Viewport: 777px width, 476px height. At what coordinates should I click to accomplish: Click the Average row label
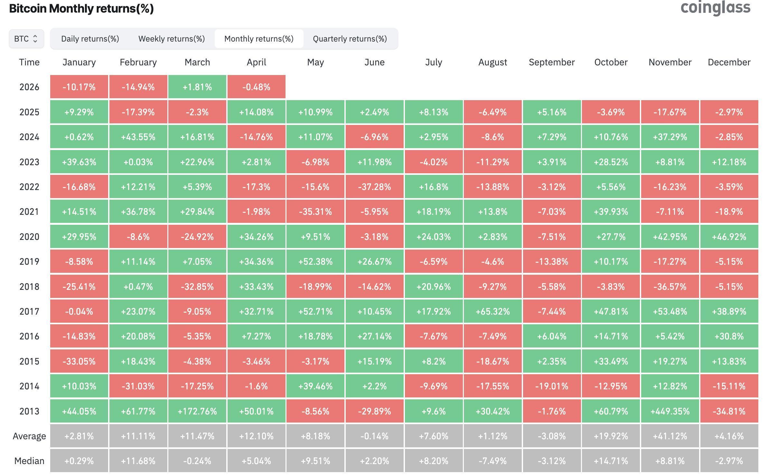tap(29, 436)
